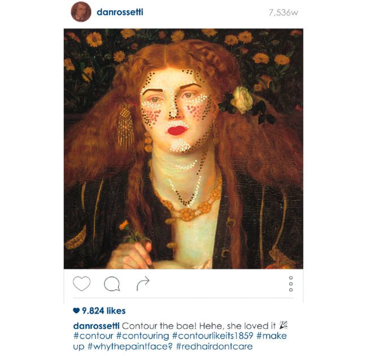Click the 7,536w post timestamp
Screen dimensions: 367x356
[x=283, y=12]
